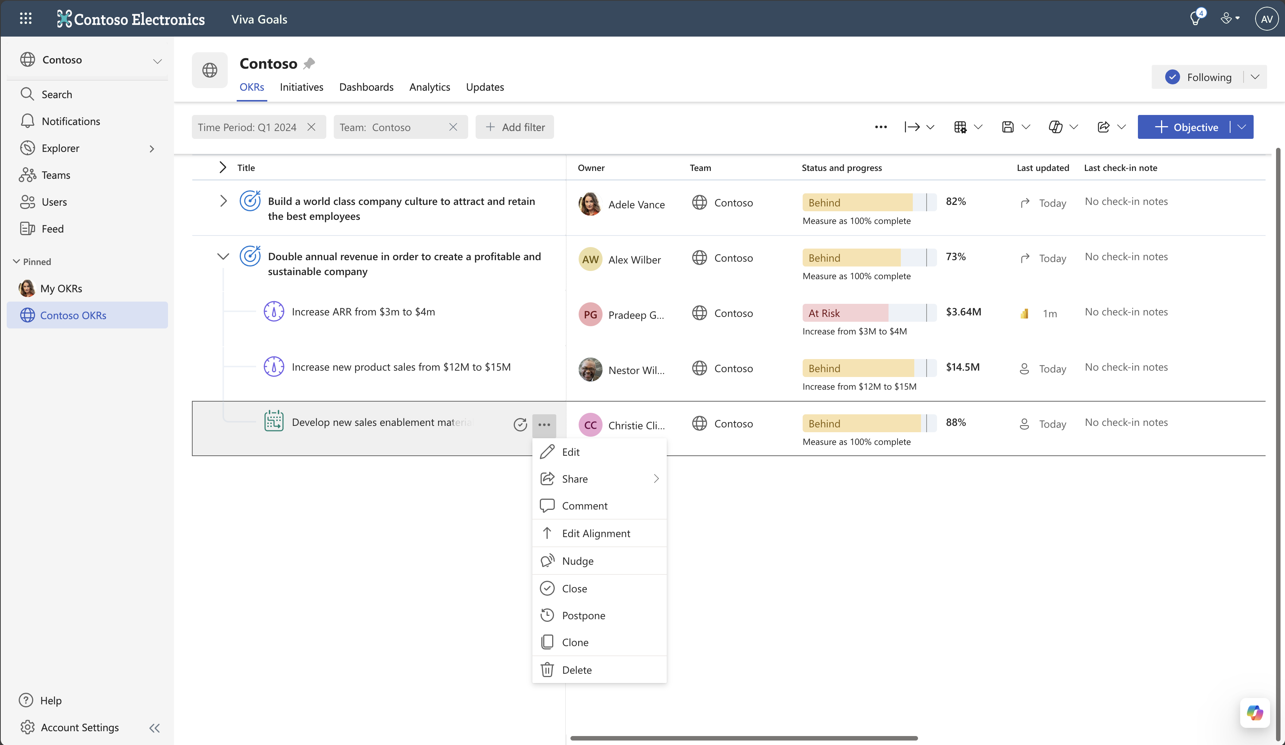Open the Copilot icon at bottom right
Screen dimensions: 1285x745
1255,713
